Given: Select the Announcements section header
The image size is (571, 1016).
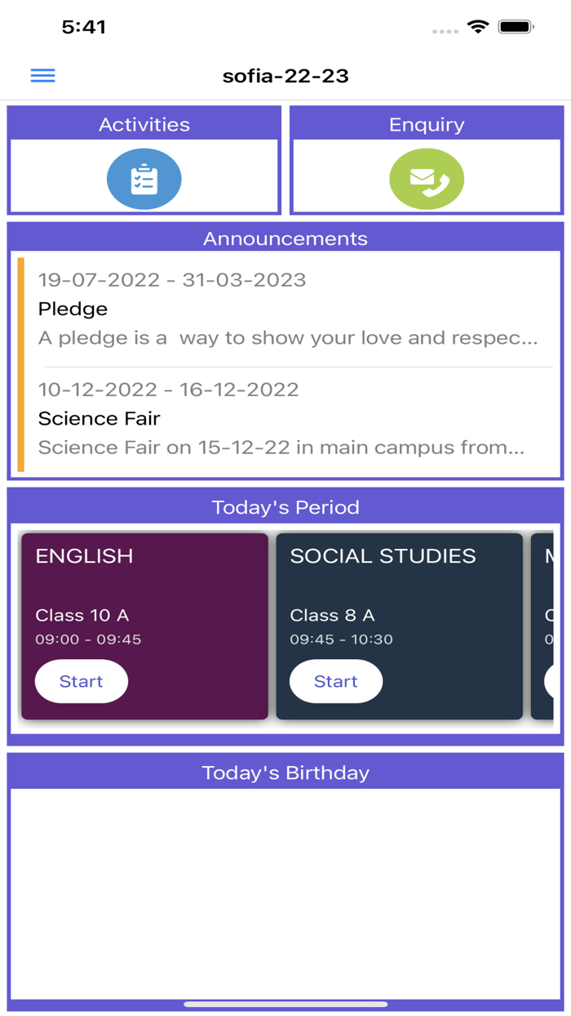Looking at the screenshot, I should click(285, 238).
